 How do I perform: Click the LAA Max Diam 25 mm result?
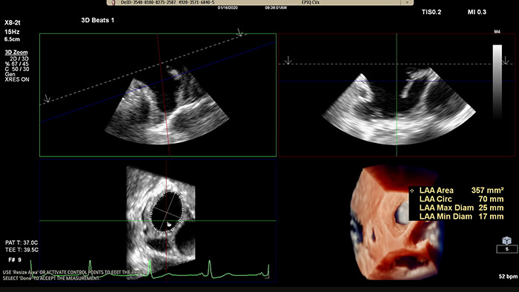[461, 208]
